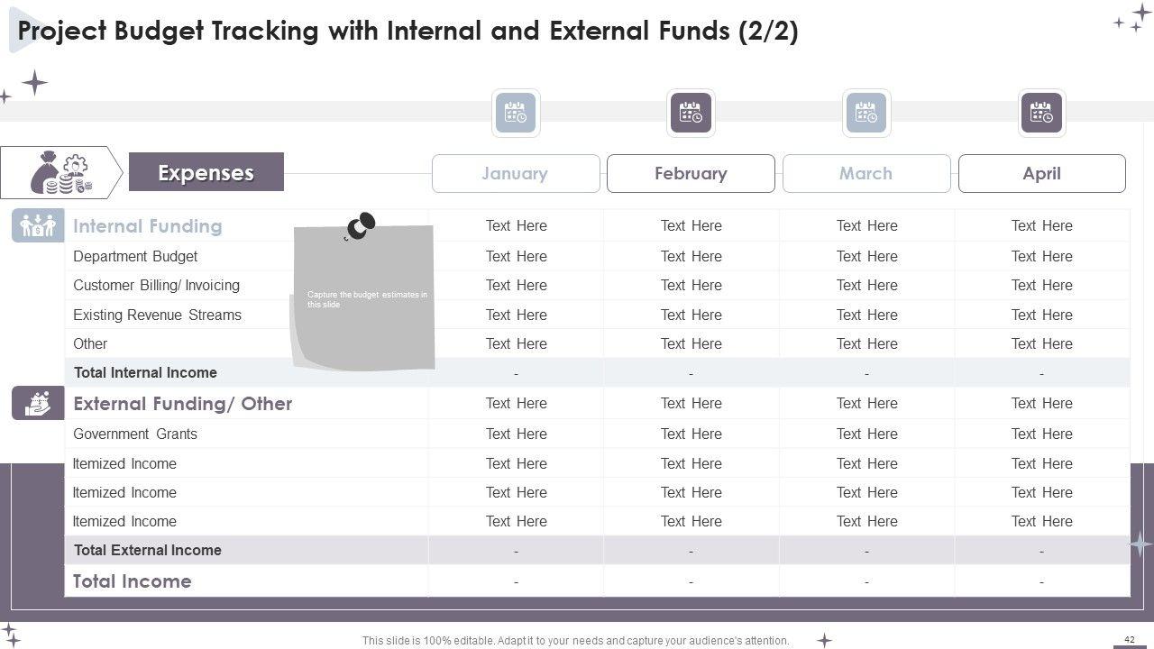Click the Existing Revenue Streams row label
Image resolution: width=1154 pixels, height=649 pixels.
coord(157,315)
